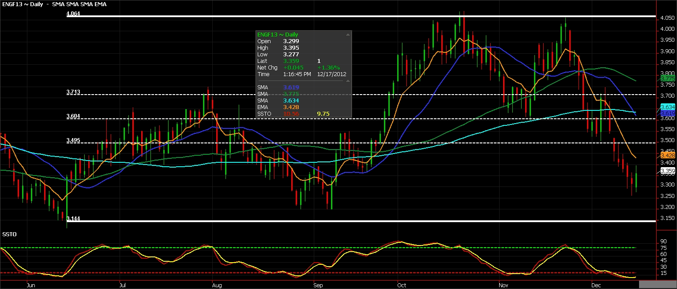Collapse the ENGF13 price data section arrow

[x=348, y=34]
